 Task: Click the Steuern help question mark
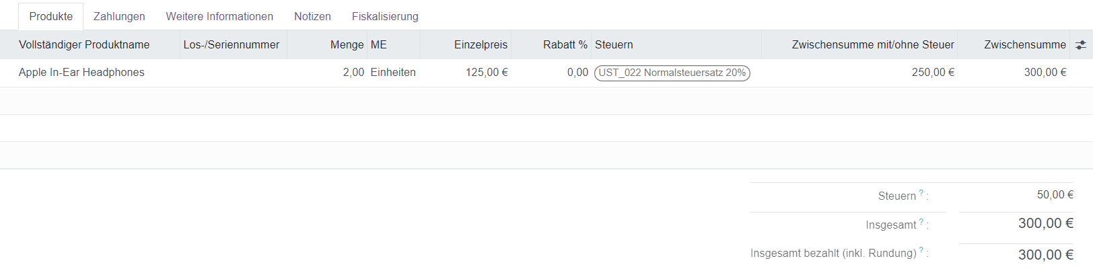[x=921, y=193]
